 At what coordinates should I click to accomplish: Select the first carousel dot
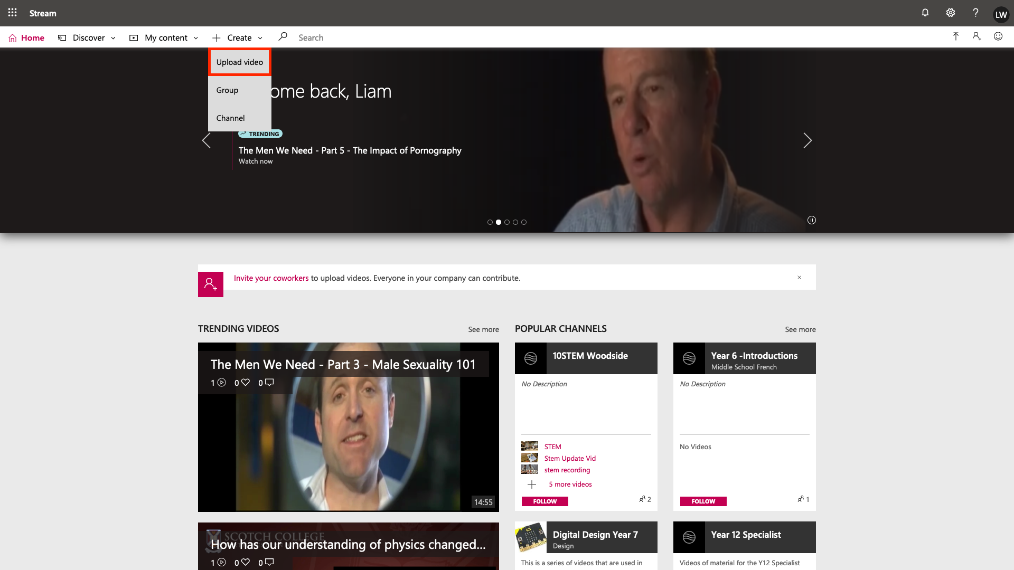pos(490,222)
